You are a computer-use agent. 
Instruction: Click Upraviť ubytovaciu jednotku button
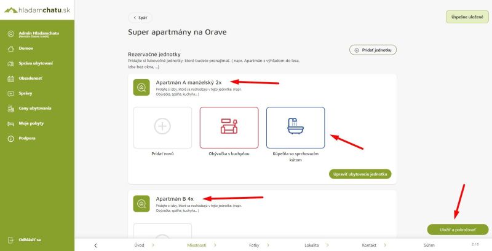tap(360, 174)
